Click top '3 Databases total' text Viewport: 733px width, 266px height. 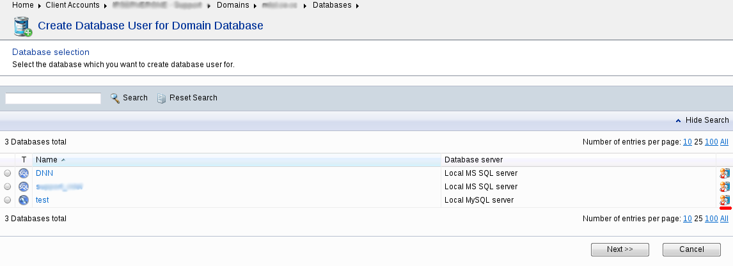(x=36, y=142)
